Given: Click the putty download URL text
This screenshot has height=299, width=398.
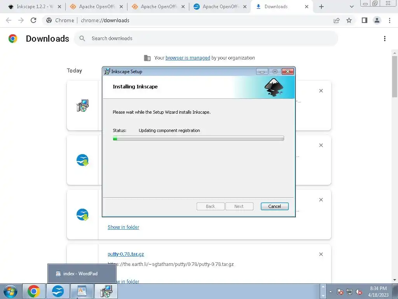Looking at the screenshot, I should (171, 264).
